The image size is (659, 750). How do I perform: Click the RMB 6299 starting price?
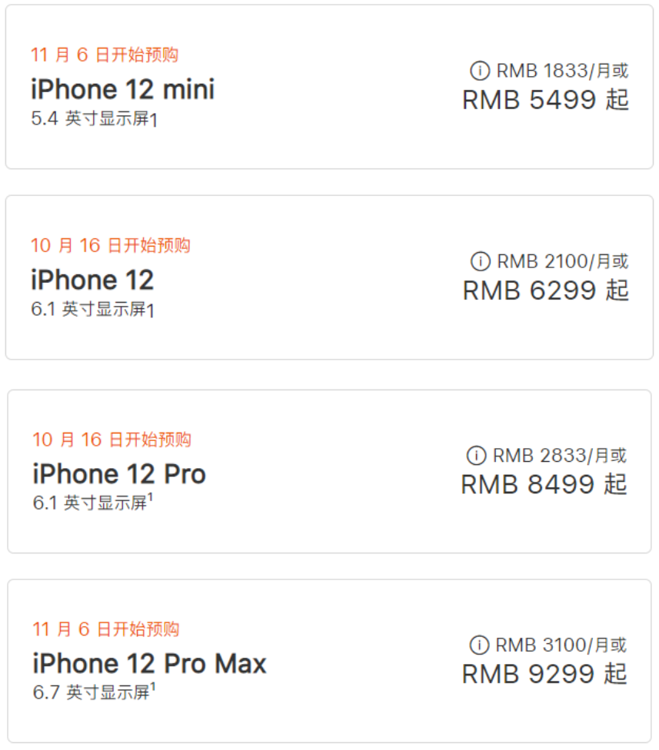coord(545,290)
